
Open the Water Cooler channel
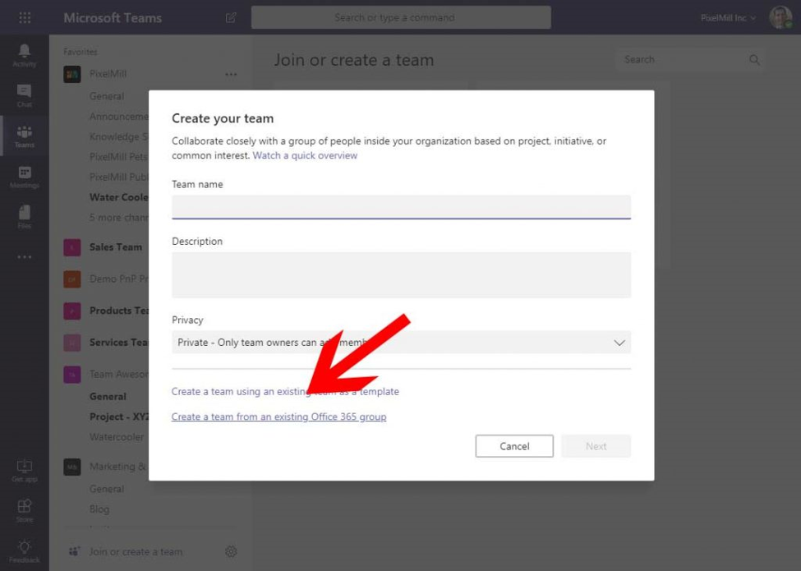tap(118, 197)
